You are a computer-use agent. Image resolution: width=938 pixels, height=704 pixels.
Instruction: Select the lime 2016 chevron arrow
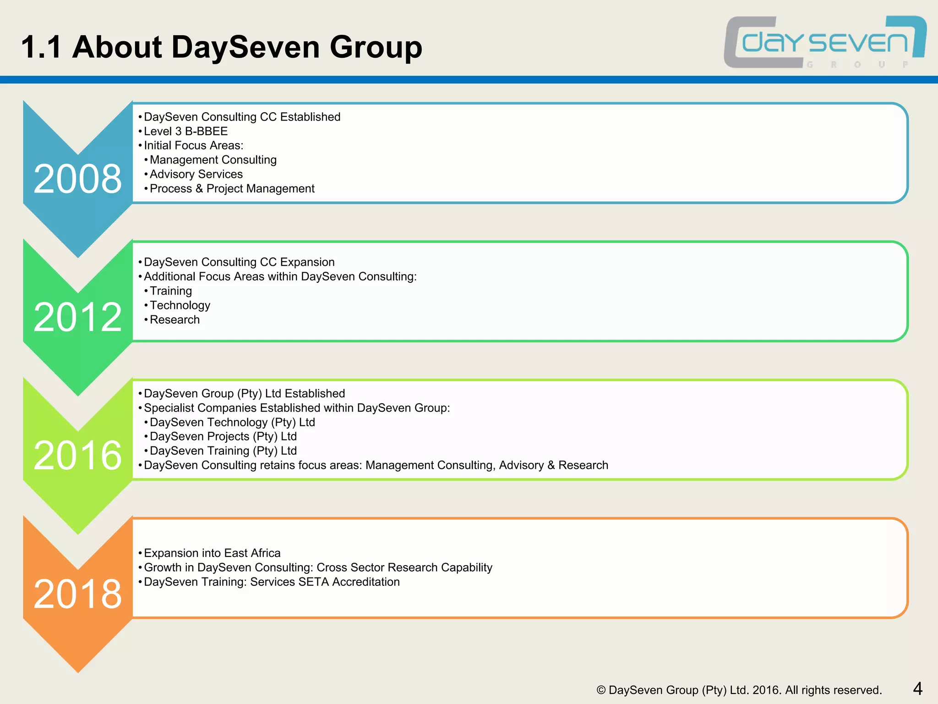(77, 456)
